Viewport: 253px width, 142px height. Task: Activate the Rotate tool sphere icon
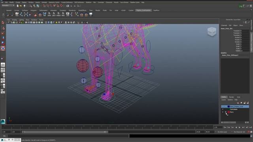(x=3, y=43)
